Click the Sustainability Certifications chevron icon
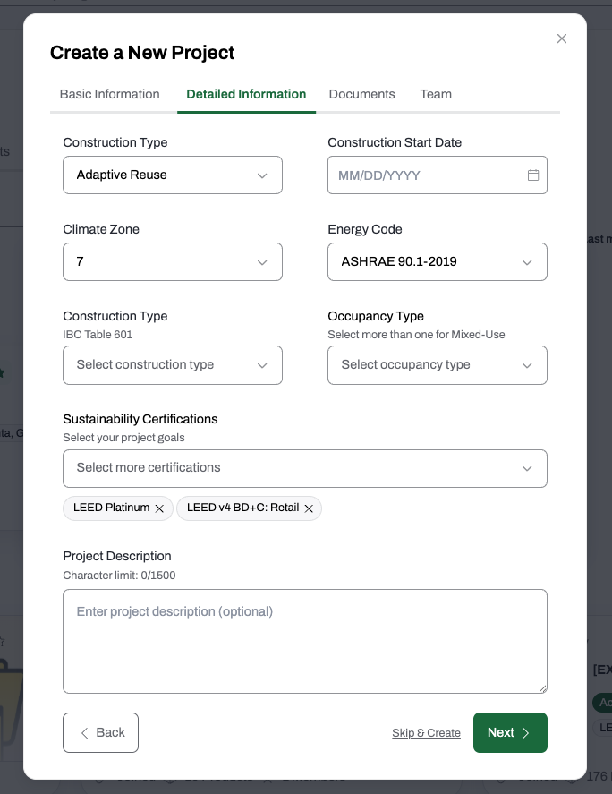This screenshot has width=612, height=794. pyautogui.click(x=527, y=468)
